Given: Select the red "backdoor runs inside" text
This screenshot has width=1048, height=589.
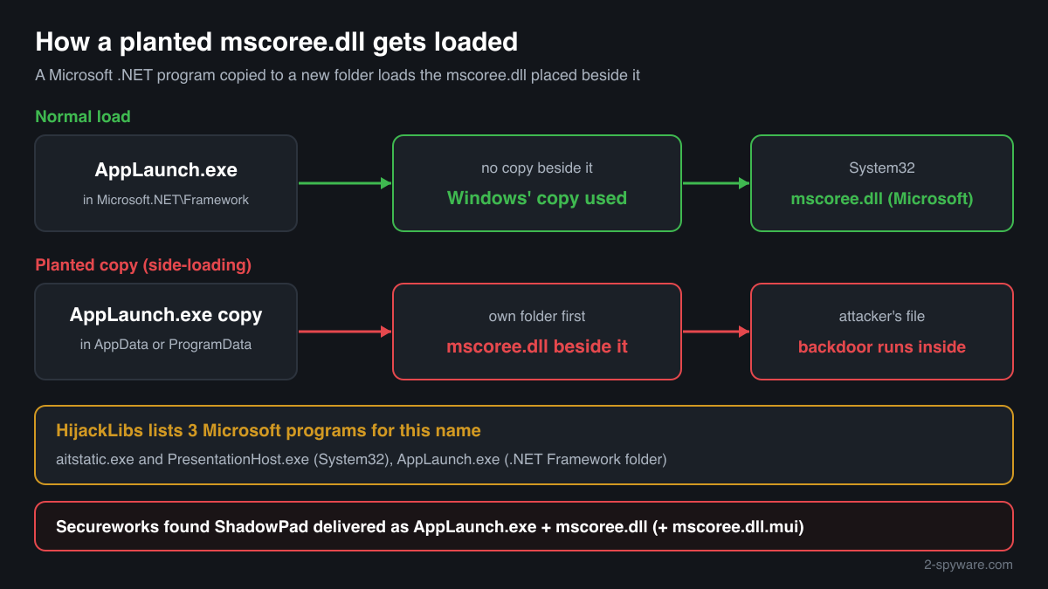Looking at the screenshot, I should [882, 346].
